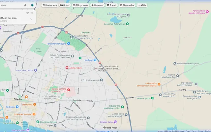Select Nowy Cmentarz Komunalny cemetery marker
Viewport: 211px width, 132px height.
click(72, 37)
